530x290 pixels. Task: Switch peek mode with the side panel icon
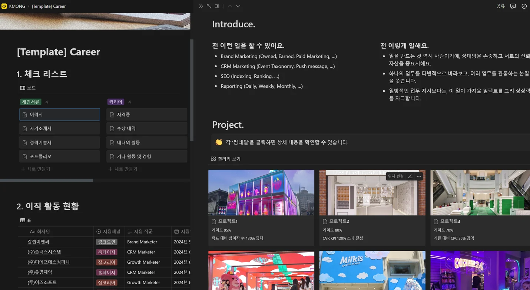(217, 6)
